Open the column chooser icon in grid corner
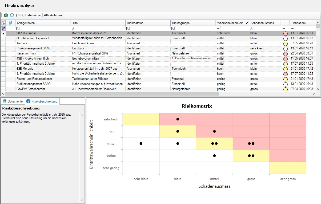Image resolution: width=321 pixels, height=204 pixels. click(x=3, y=23)
